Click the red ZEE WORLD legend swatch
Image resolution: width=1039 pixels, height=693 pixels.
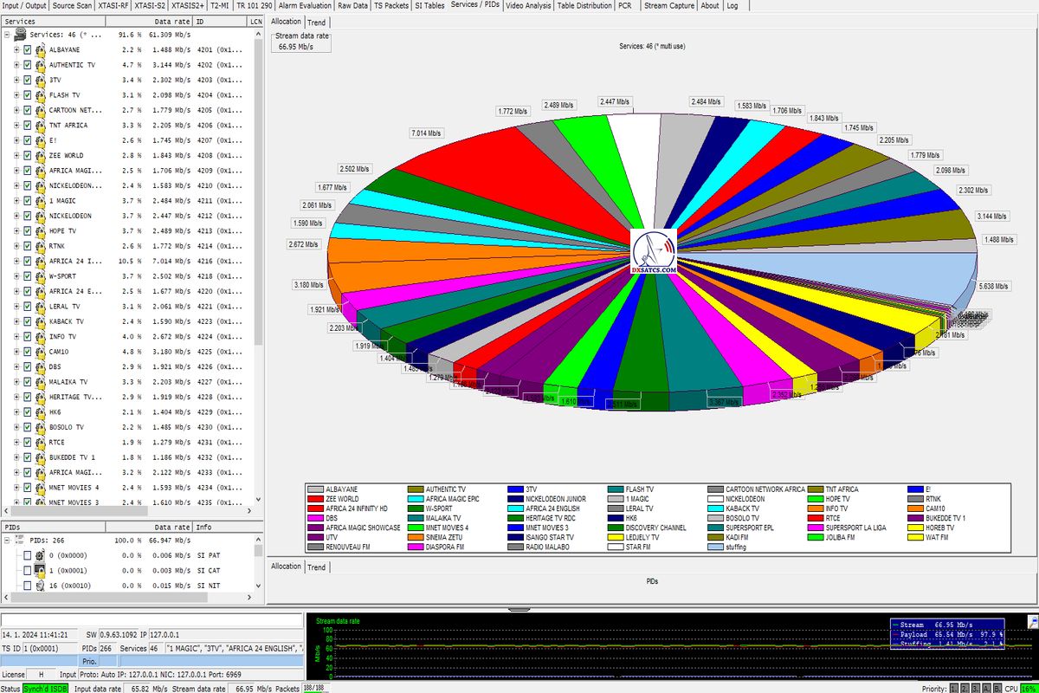(x=315, y=499)
